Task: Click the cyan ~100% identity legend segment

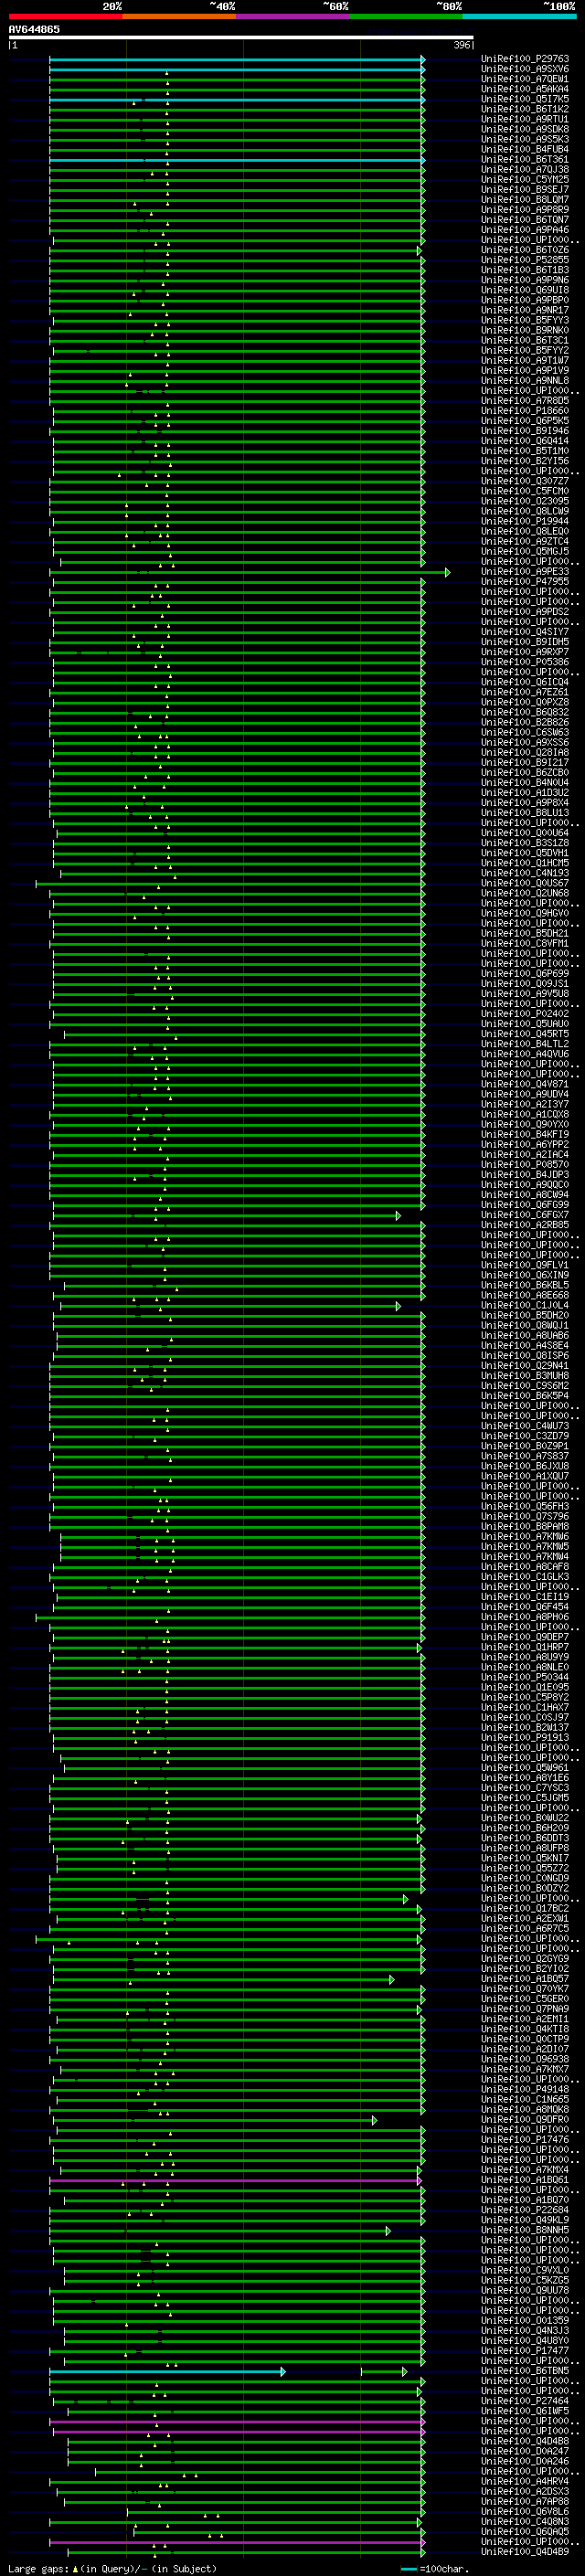Action: point(519,16)
